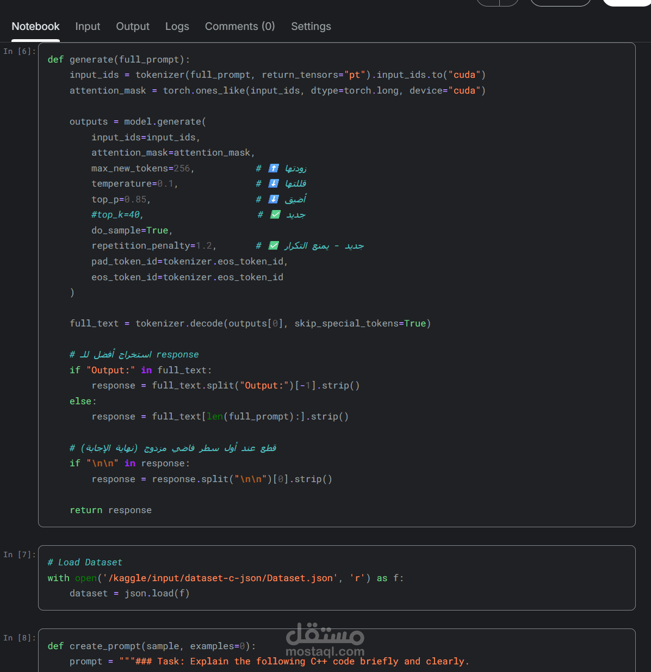The height and width of the screenshot is (672, 651).
Task: Click the green checkmark beside repetition_penalty
Action: [274, 245]
